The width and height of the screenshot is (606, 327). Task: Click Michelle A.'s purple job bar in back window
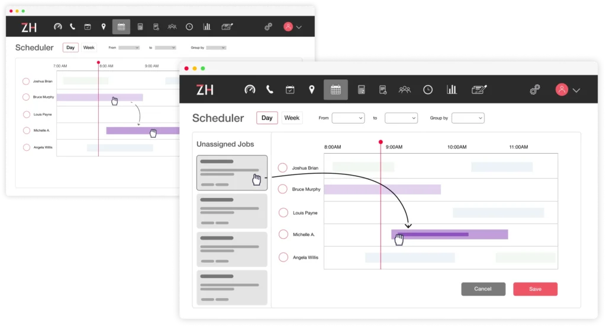(143, 131)
